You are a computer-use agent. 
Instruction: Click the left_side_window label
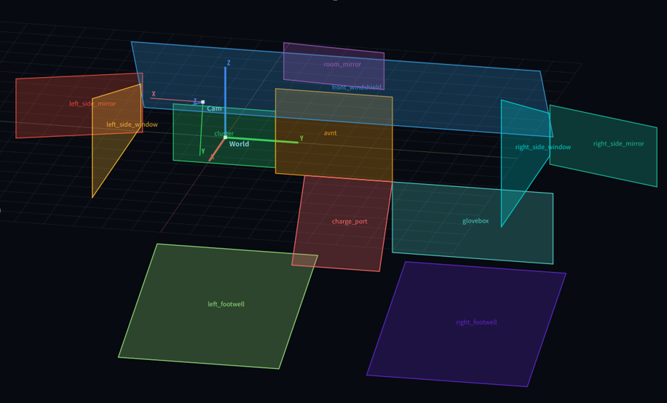click(132, 124)
